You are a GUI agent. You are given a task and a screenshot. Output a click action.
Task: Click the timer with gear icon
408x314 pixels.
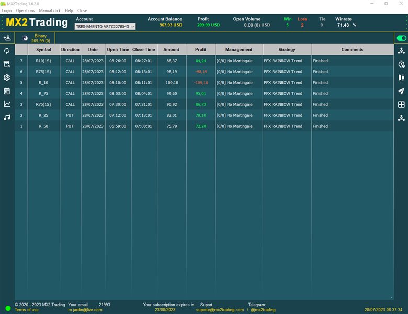pyautogui.click(x=401, y=64)
